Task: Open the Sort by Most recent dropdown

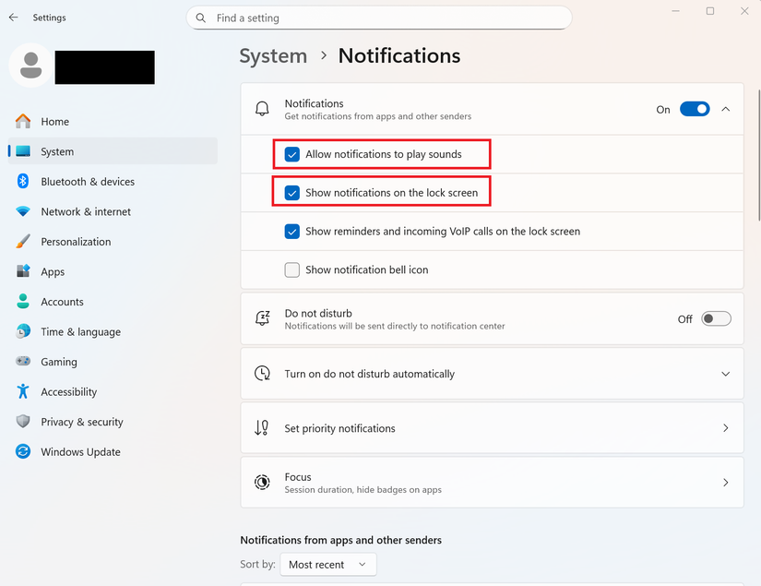Action: tap(327, 564)
